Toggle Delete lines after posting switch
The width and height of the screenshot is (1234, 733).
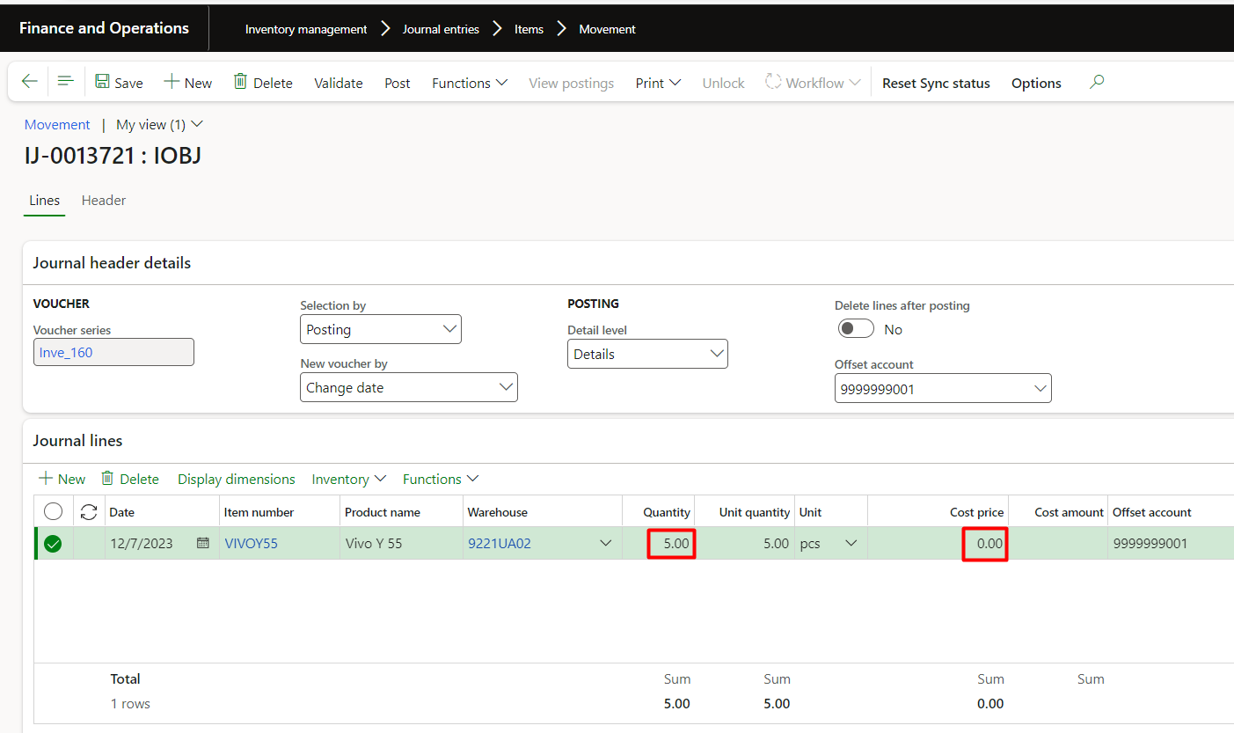856,329
